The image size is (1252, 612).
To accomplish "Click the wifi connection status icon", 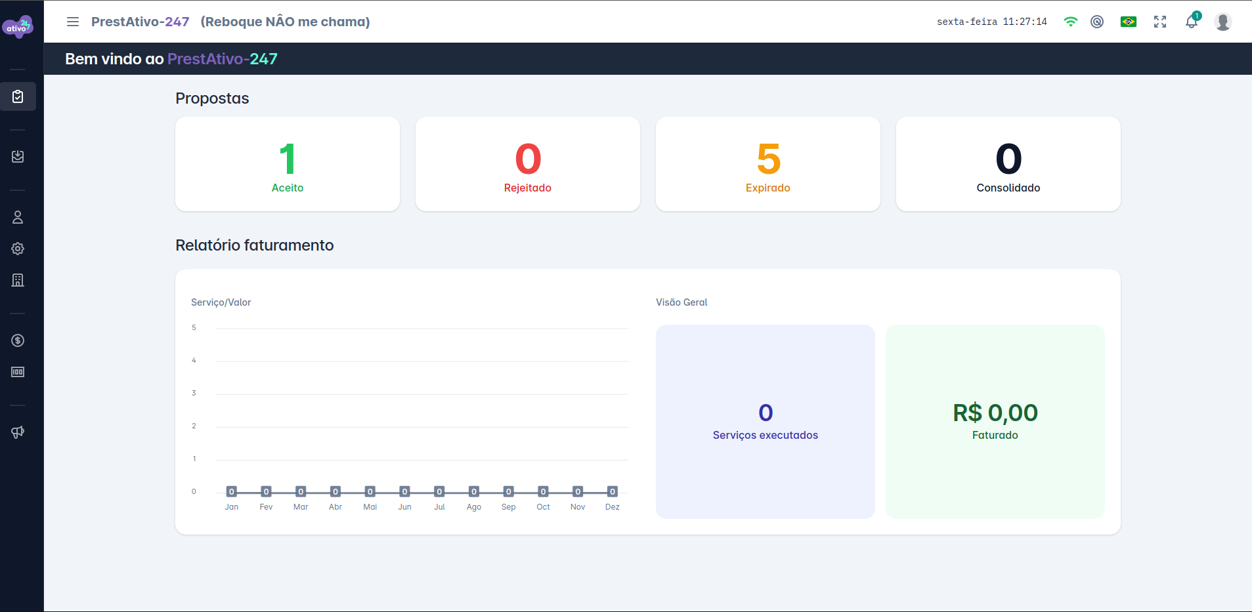I will 1071,22.
